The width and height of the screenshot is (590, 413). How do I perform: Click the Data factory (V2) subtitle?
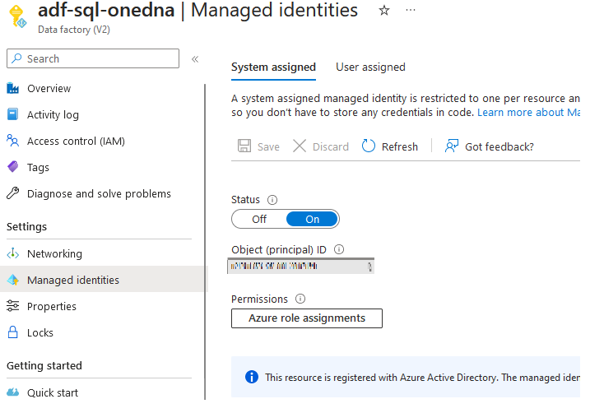[x=74, y=30]
